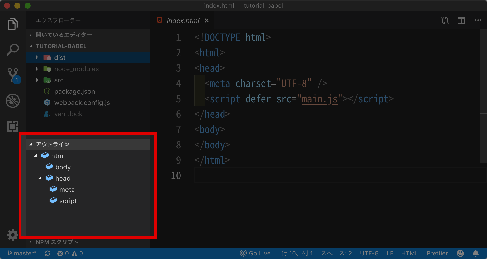Image resolution: width=487 pixels, height=259 pixels.
Task: Open the editor more actions menu
Action: pyautogui.click(x=478, y=20)
